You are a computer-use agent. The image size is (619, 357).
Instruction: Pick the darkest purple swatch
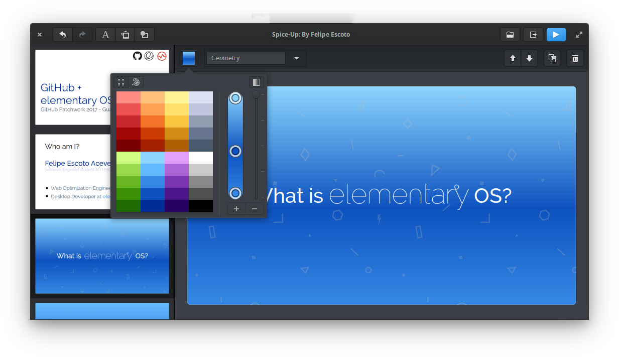click(x=177, y=206)
